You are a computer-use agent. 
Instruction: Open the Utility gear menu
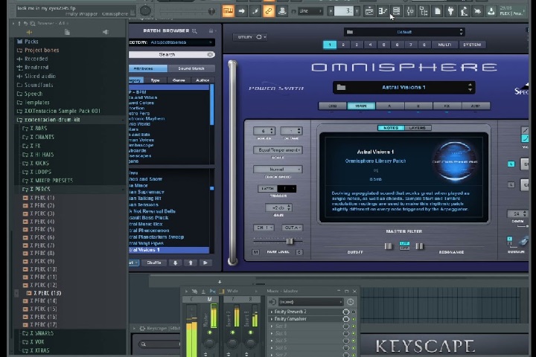pyautogui.click(x=250, y=37)
